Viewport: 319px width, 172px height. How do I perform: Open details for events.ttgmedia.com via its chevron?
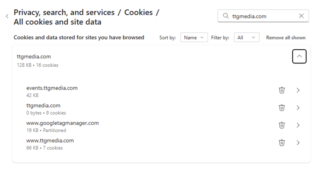click(x=298, y=90)
